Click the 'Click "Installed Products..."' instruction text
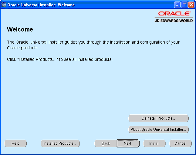Viewport: 196px width, 155px height. [60, 59]
